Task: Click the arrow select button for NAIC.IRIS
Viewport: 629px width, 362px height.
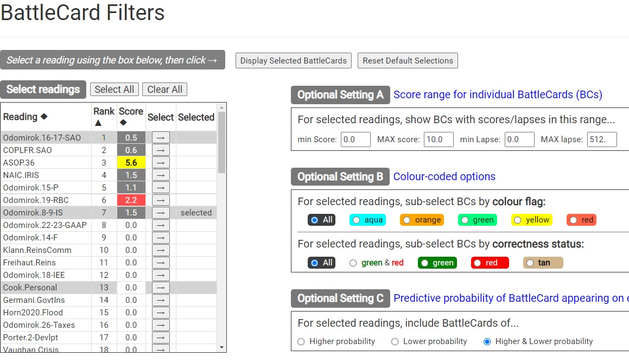Action: [x=161, y=175]
